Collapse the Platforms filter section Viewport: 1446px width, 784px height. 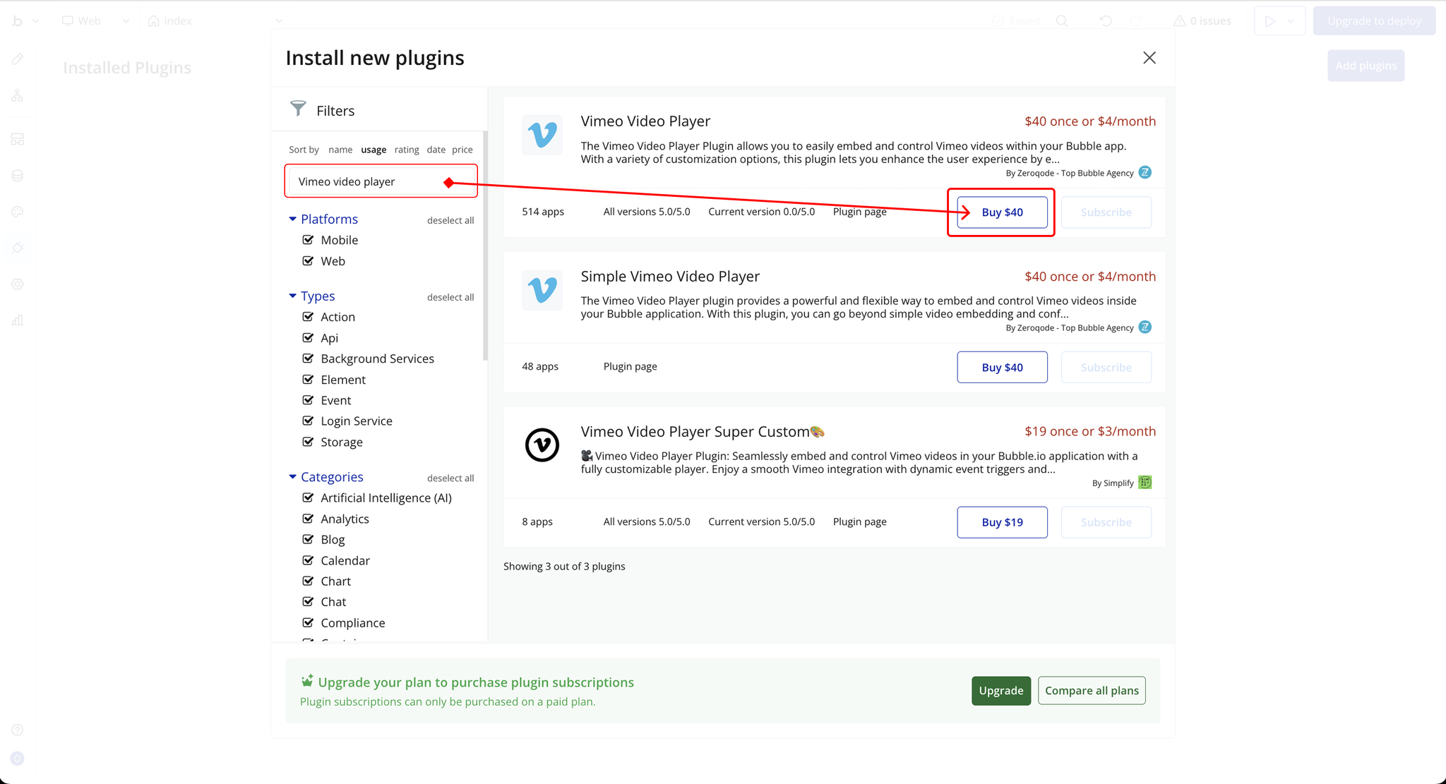[x=292, y=219]
